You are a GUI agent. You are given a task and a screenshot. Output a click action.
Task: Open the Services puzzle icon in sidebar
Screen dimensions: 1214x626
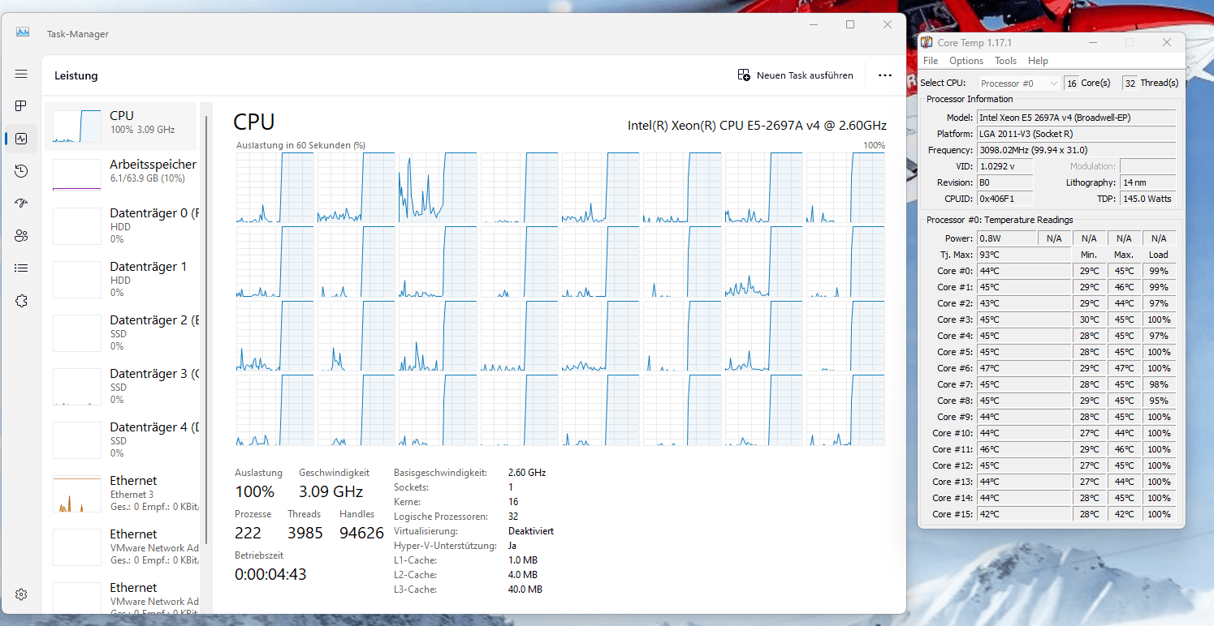21,301
